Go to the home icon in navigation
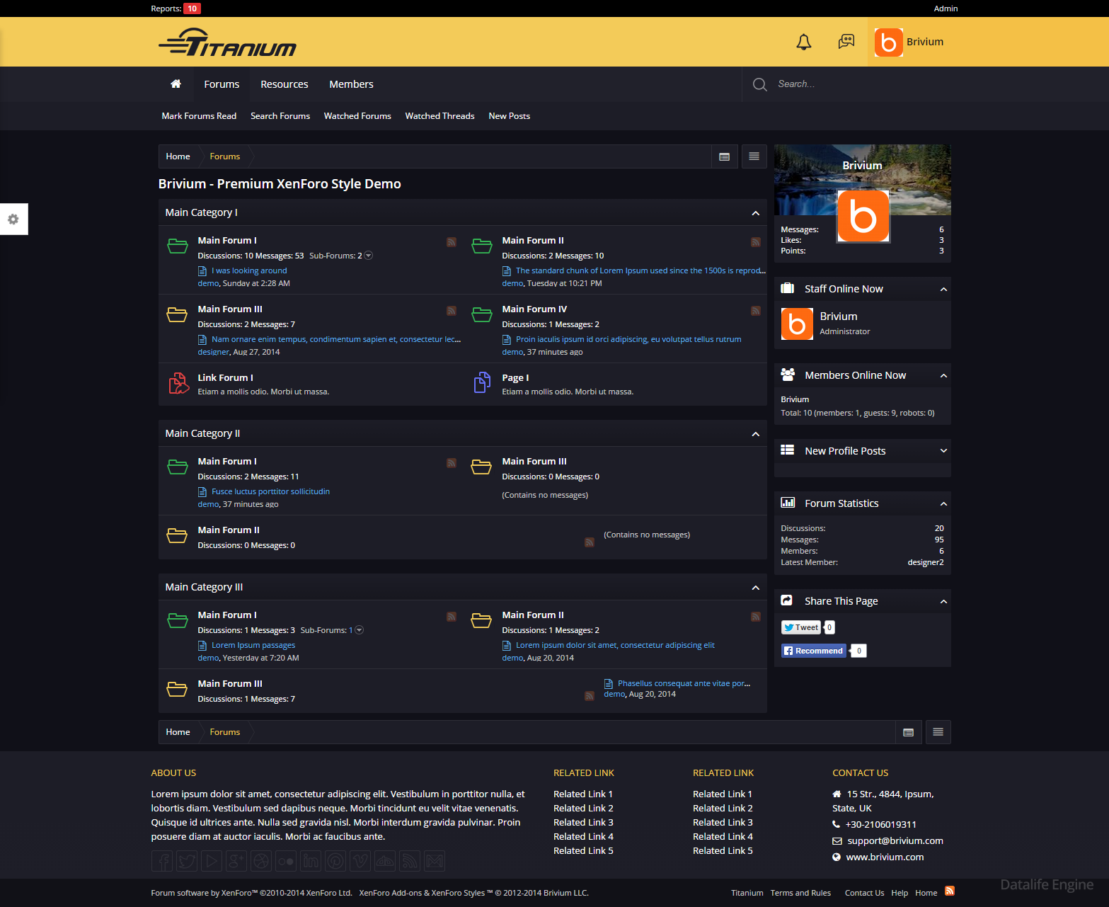This screenshot has width=1109, height=907. [176, 84]
